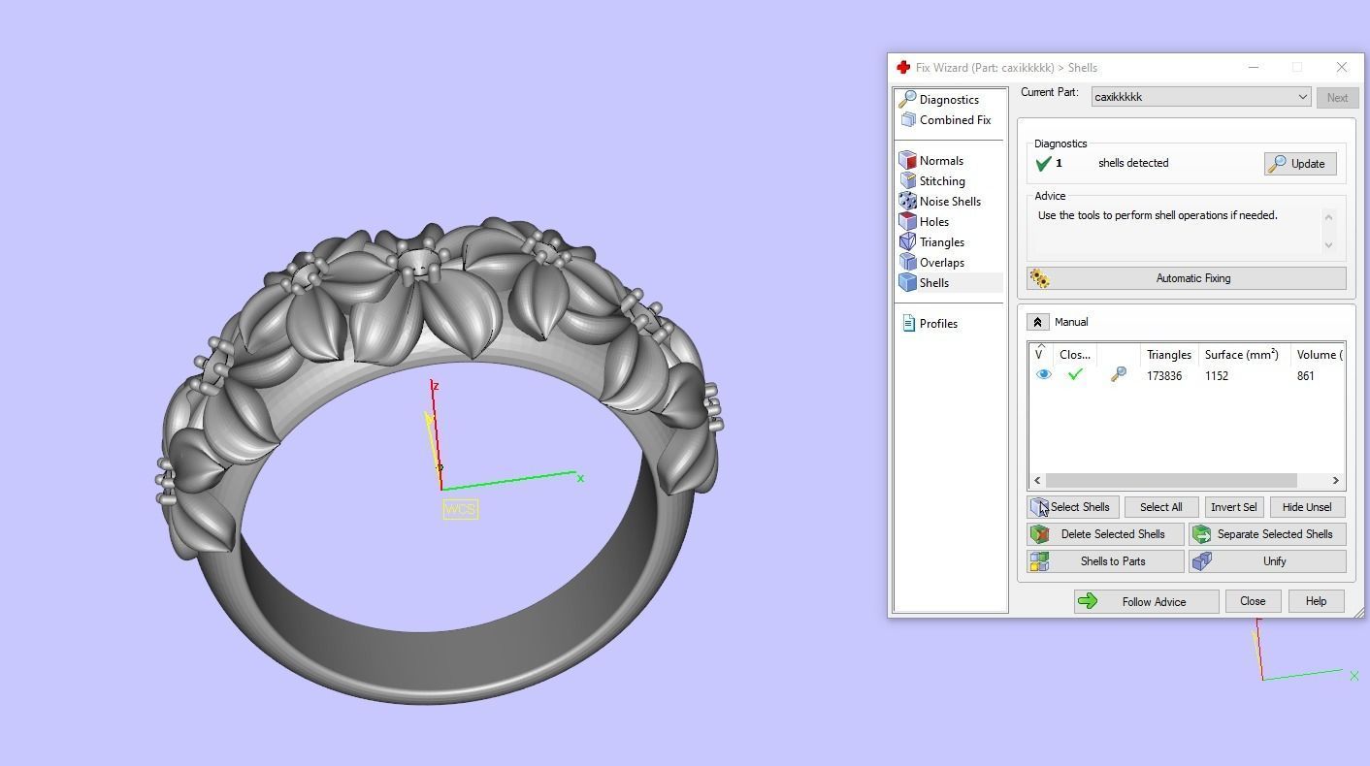The height and width of the screenshot is (766, 1370).
Task: Select the 861 volume value
Action: (x=1305, y=376)
